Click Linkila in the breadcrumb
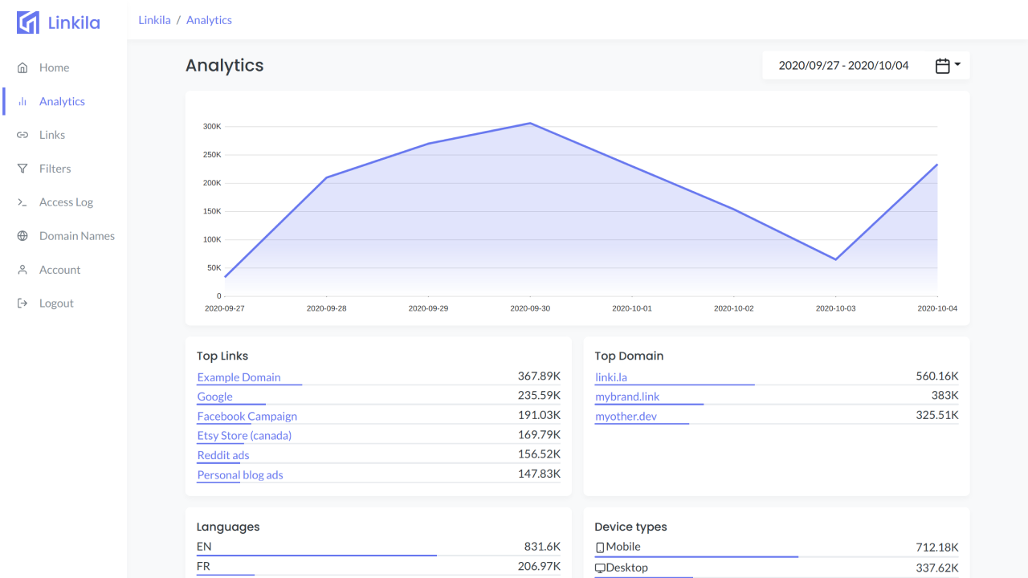 click(154, 20)
